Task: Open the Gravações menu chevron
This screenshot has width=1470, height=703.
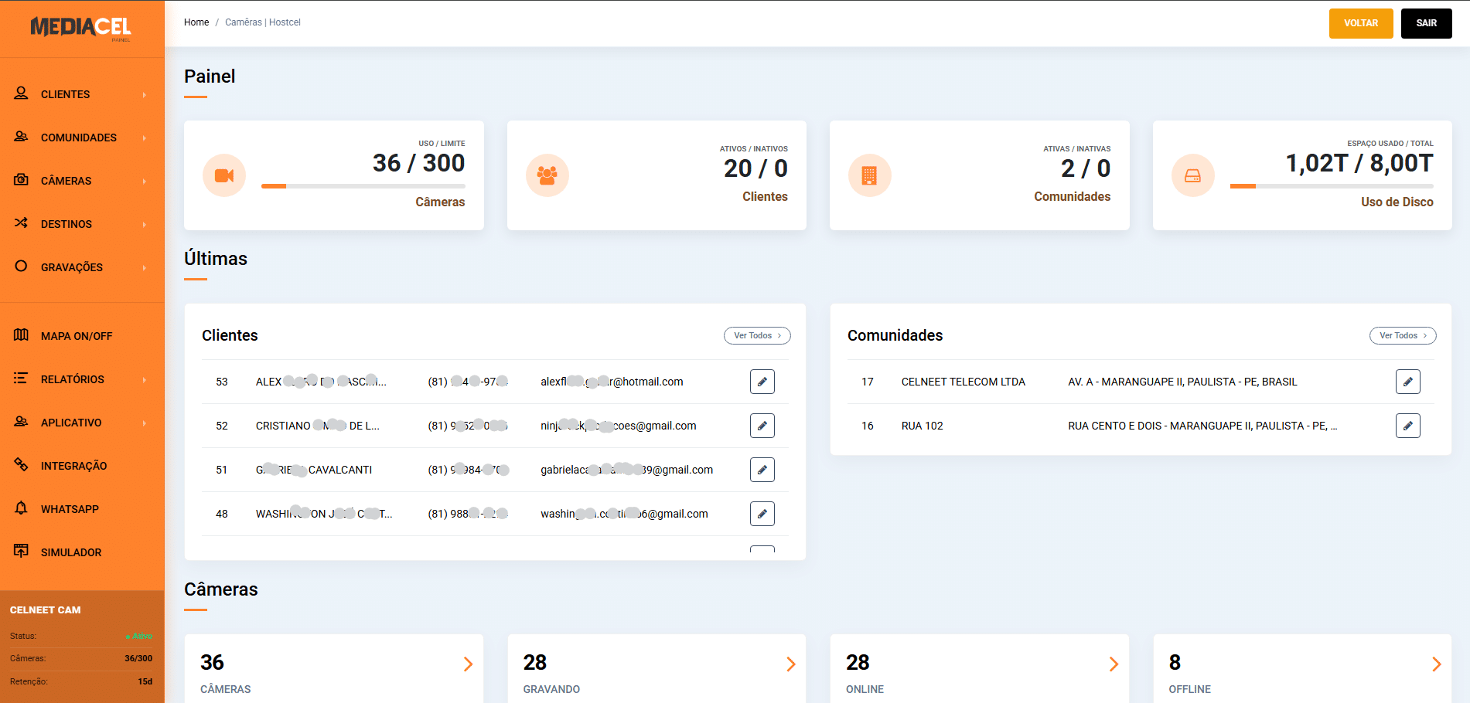Action: 145,267
